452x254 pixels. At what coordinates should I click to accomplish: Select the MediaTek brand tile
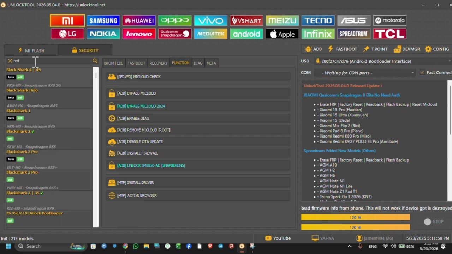click(211, 34)
